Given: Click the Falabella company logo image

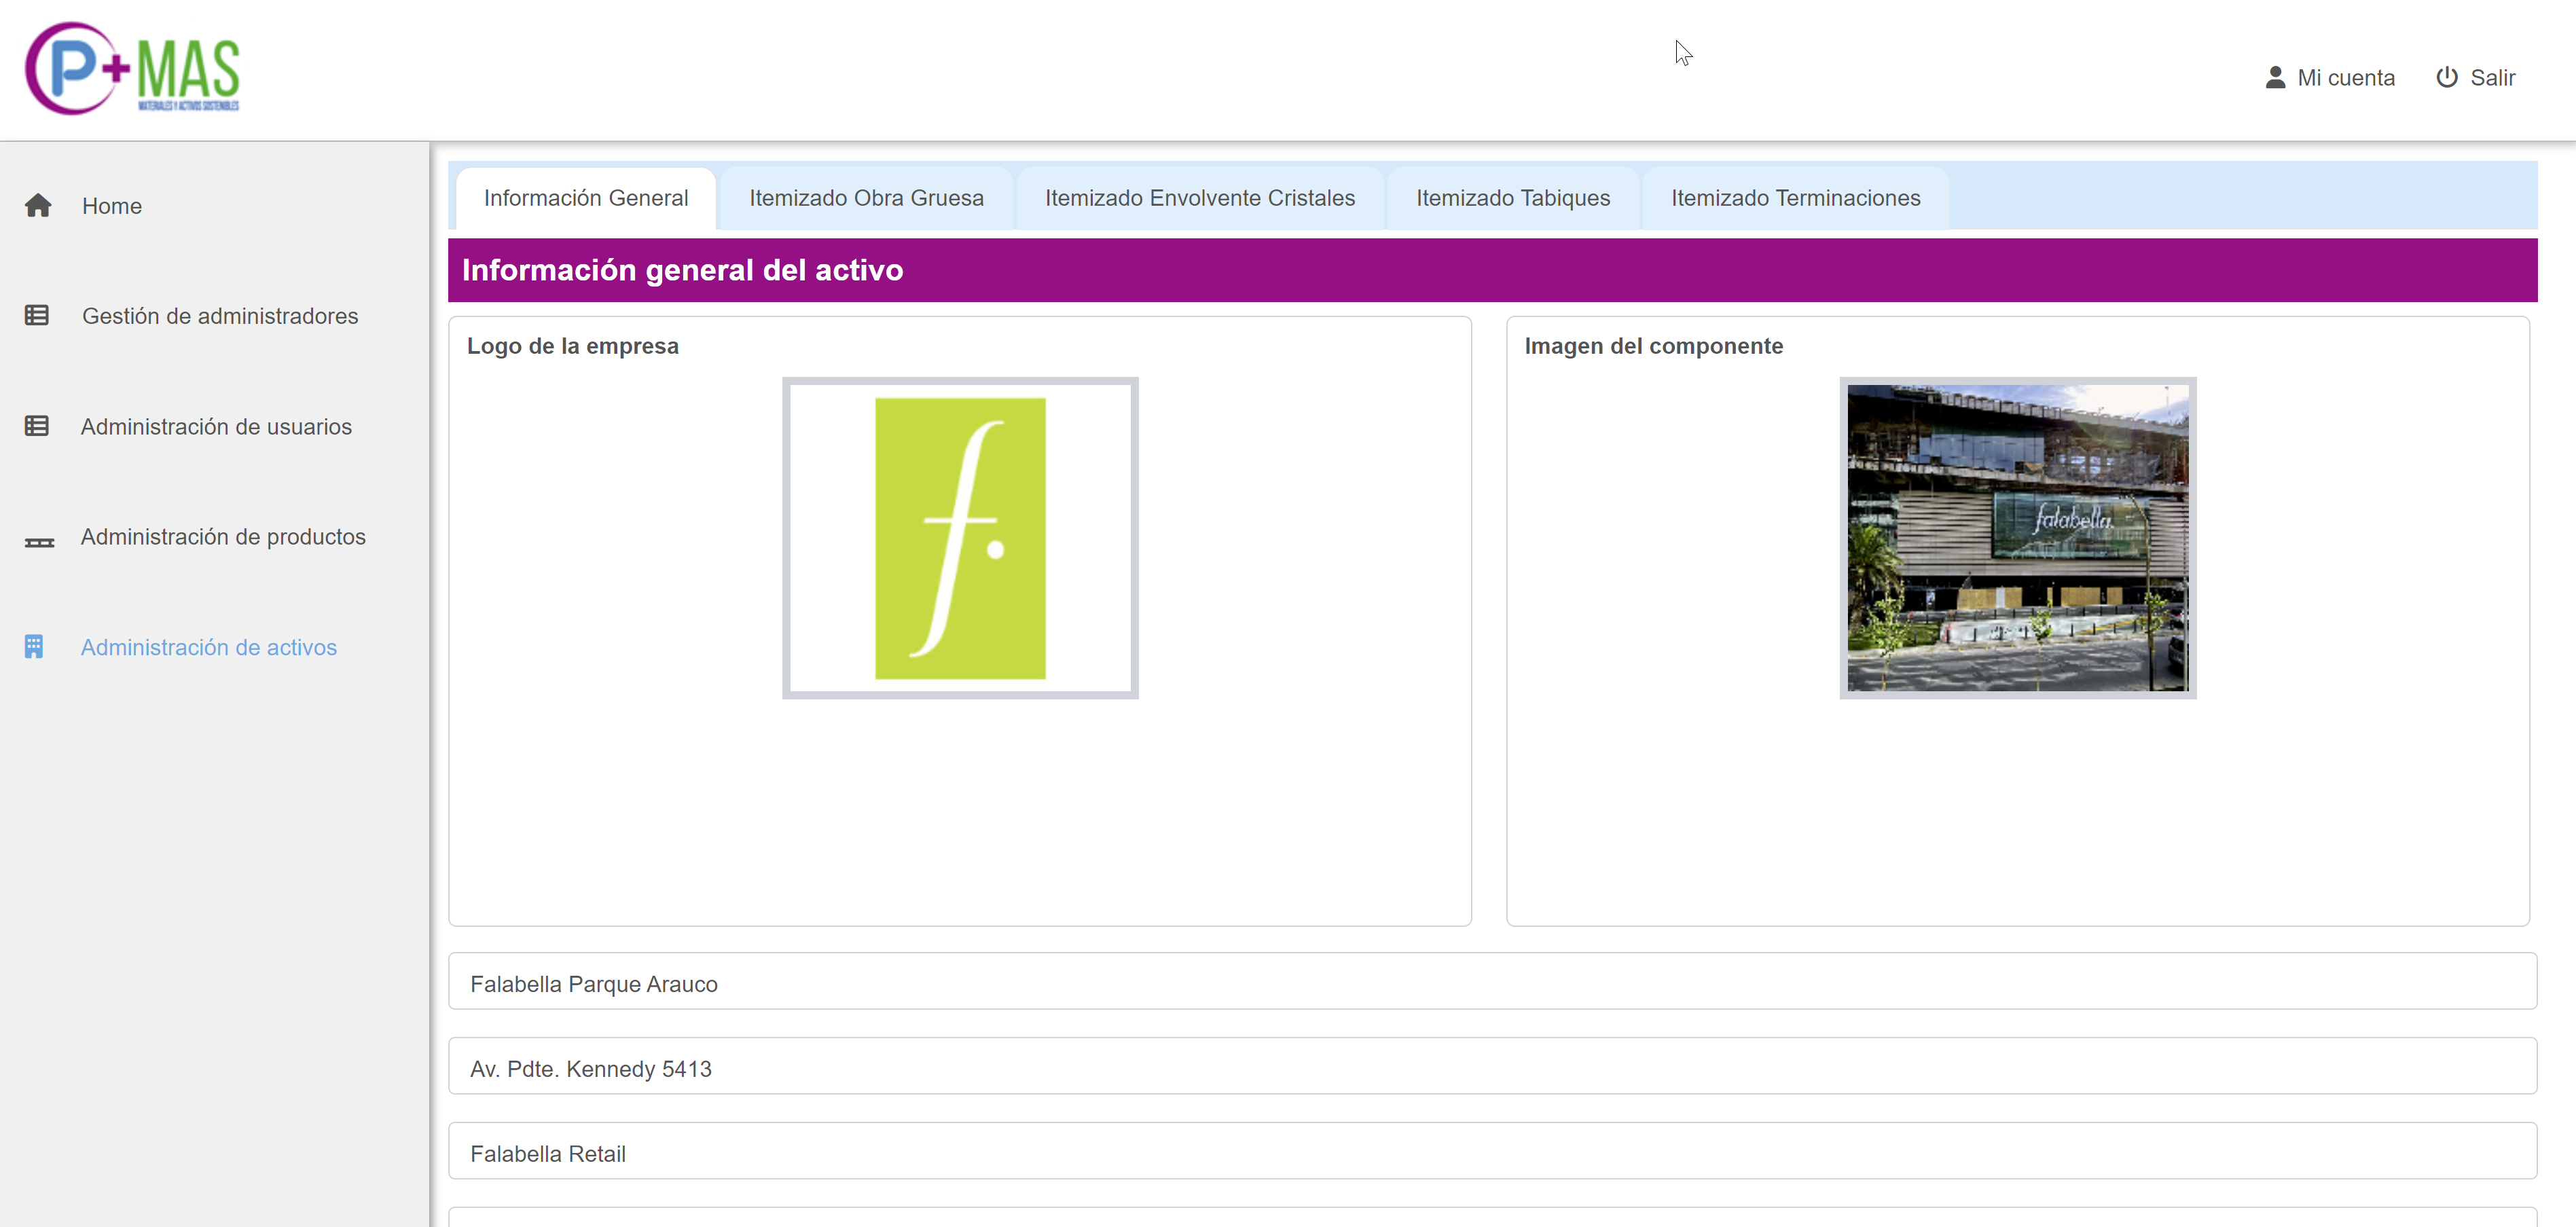Looking at the screenshot, I should (x=960, y=538).
